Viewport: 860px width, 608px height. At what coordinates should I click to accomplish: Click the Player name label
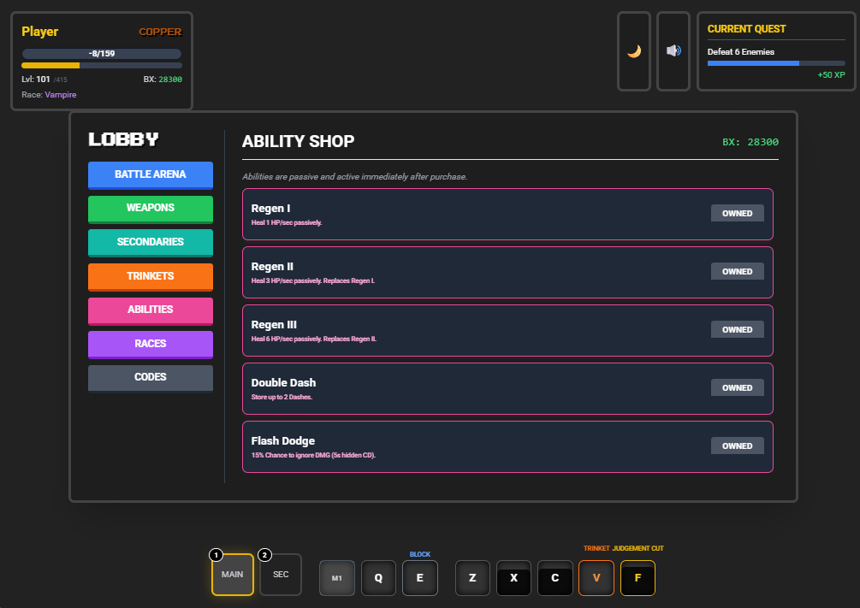click(40, 32)
